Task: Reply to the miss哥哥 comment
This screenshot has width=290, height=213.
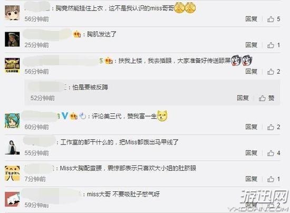Action: [251, 19]
